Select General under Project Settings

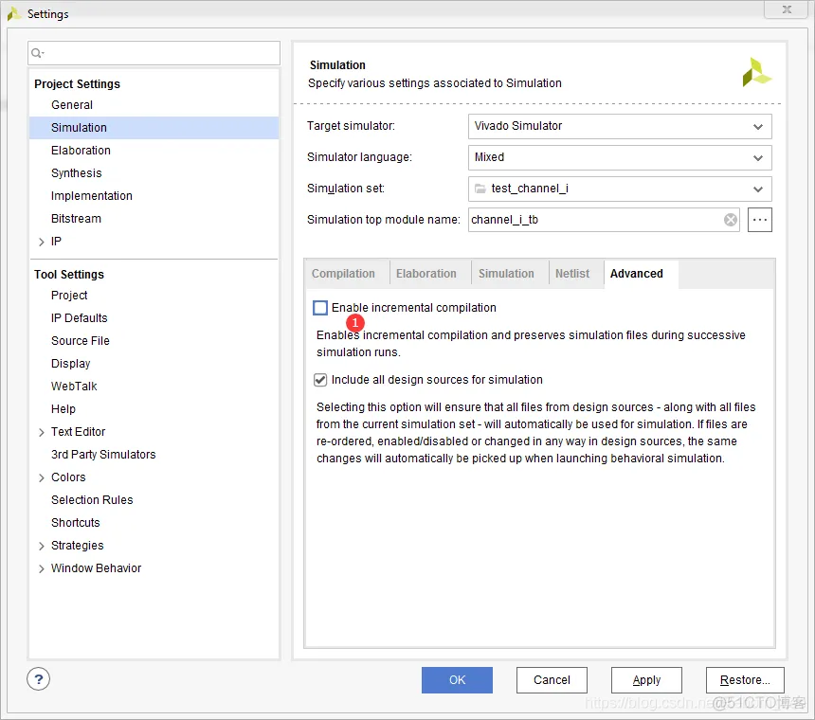coord(72,105)
